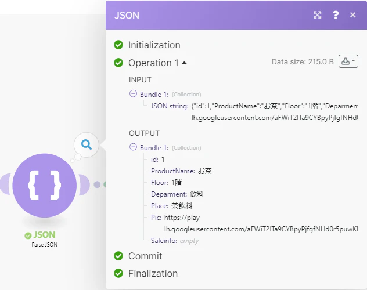This screenshot has width=367, height=290.
Task: Click the OUTPUT Bundle 1 label
Action: pyautogui.click(x=154, y=148)
